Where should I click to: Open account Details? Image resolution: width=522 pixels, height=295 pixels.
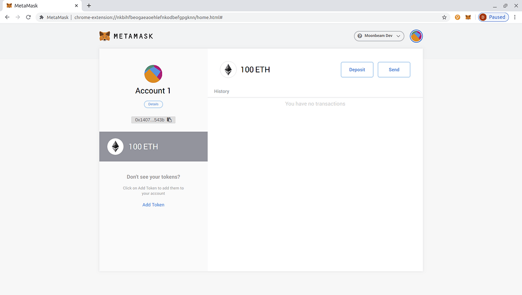tap(153, 104)
